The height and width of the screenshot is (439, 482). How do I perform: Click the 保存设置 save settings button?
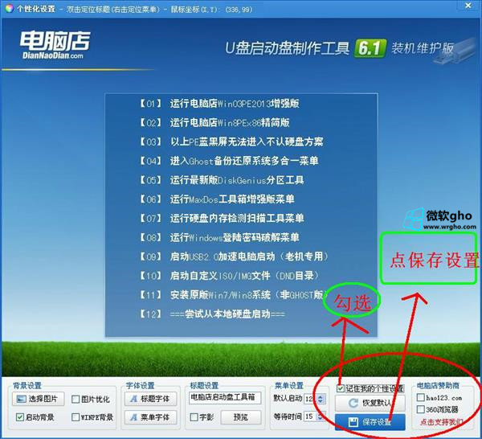tap(370, 422)
